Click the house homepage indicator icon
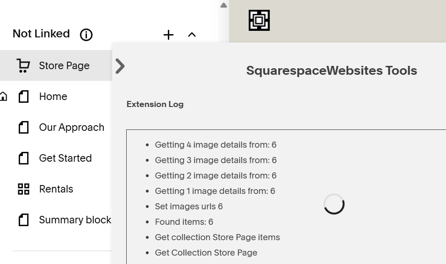The width and height of the screenshot is (446, 264). (3, 96)
